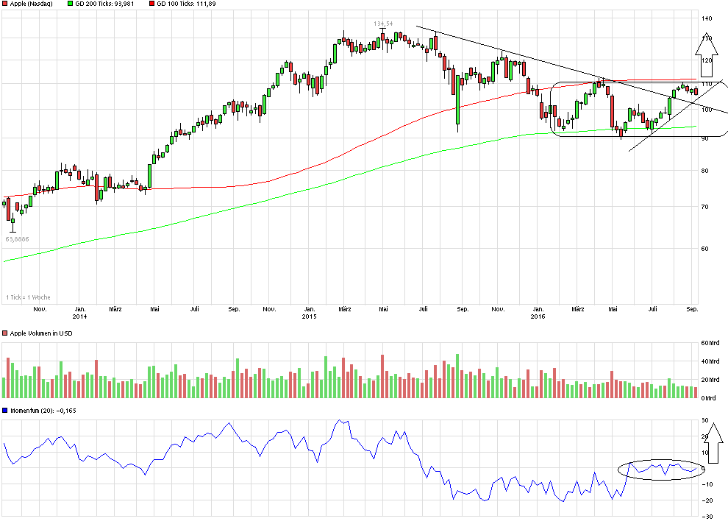Click the -20 momentum axis label
The width and height of the screenshot is (728, 524).
[x=707, y=500]
